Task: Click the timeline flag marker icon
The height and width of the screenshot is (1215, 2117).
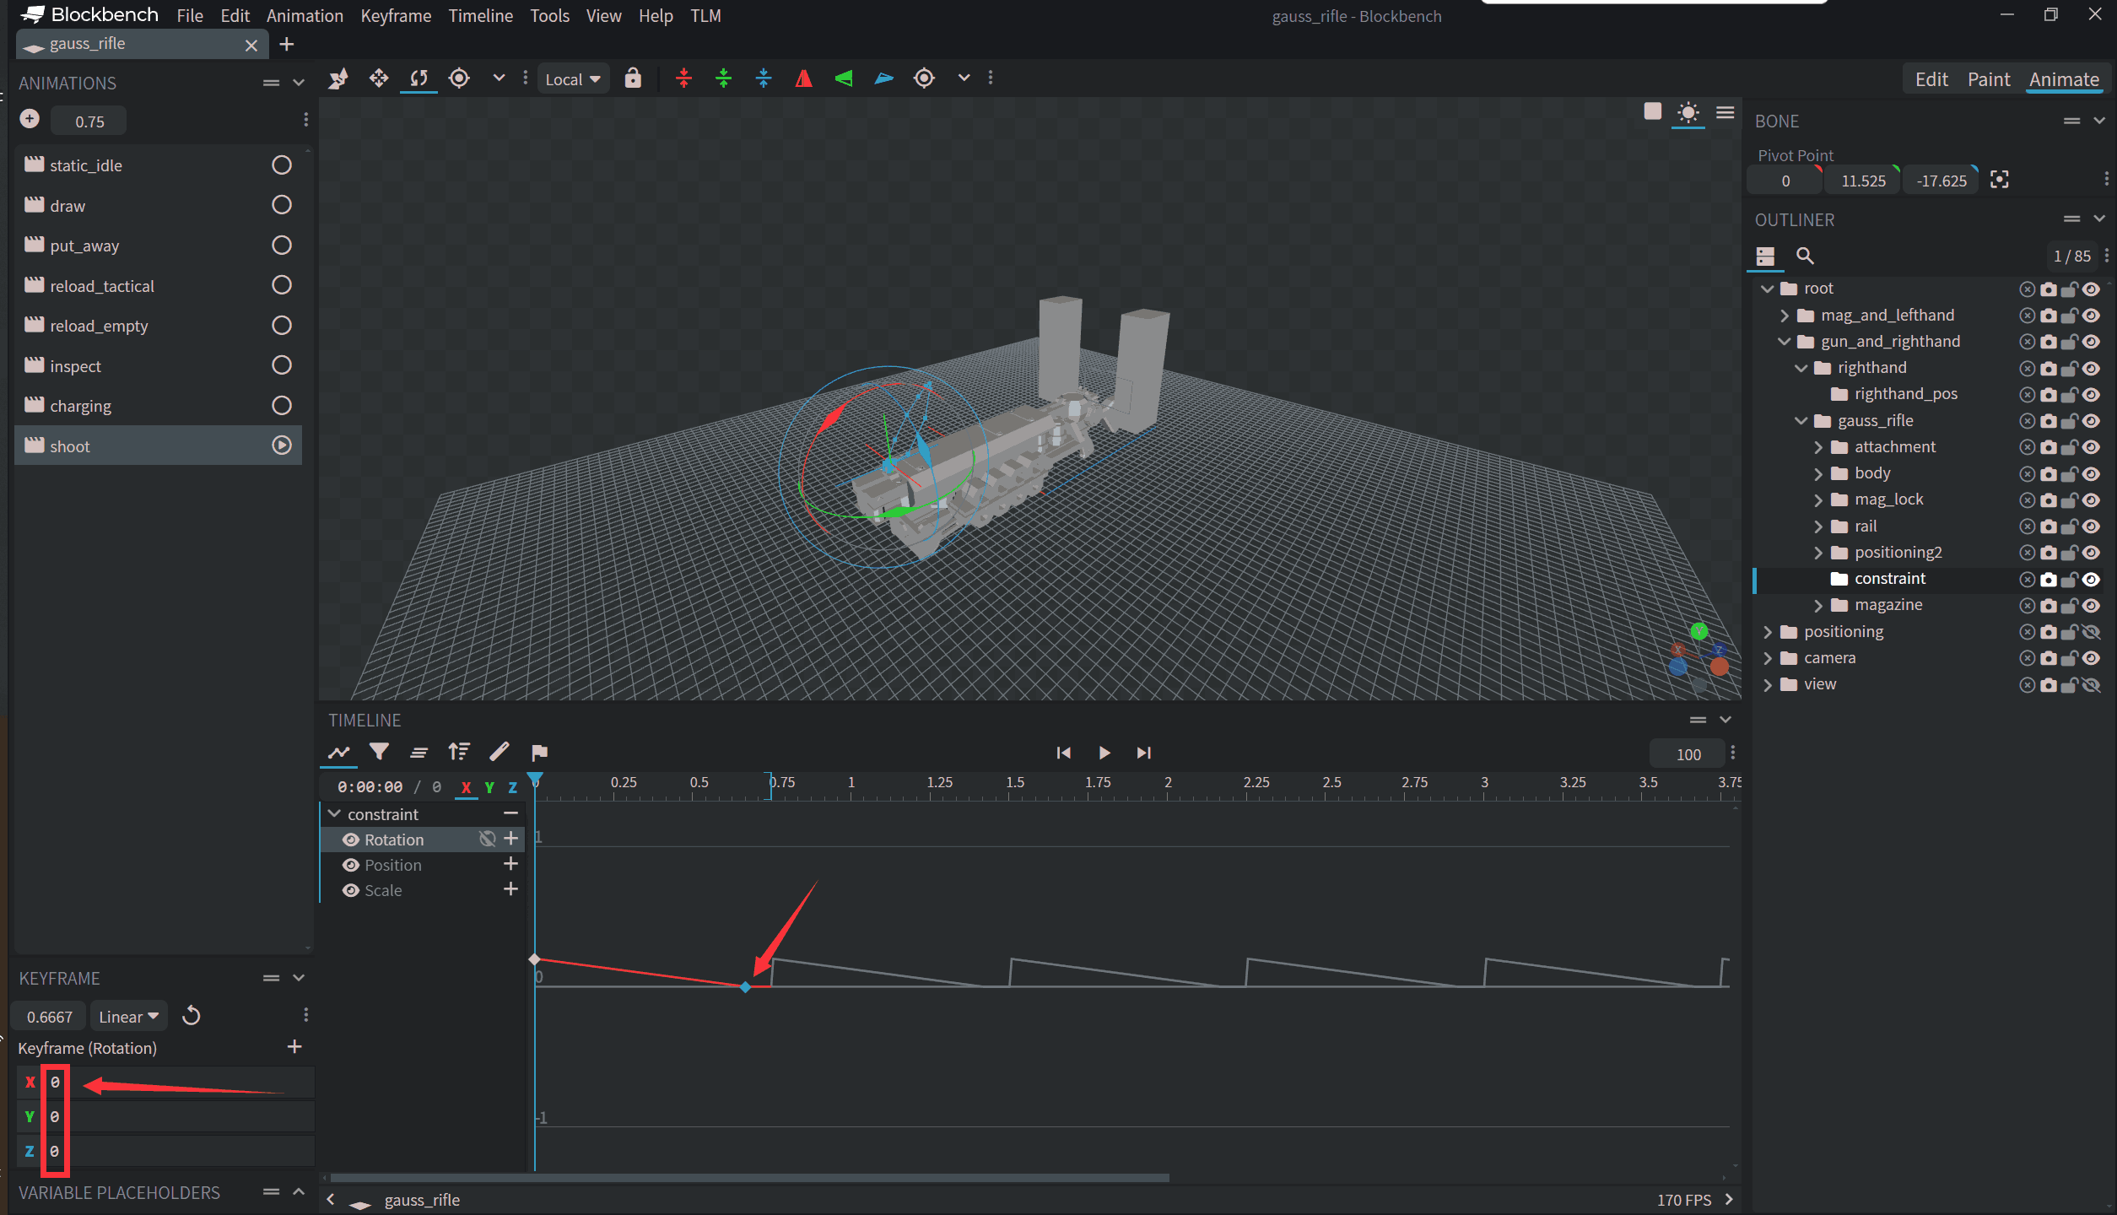Action: click(540, 752)
